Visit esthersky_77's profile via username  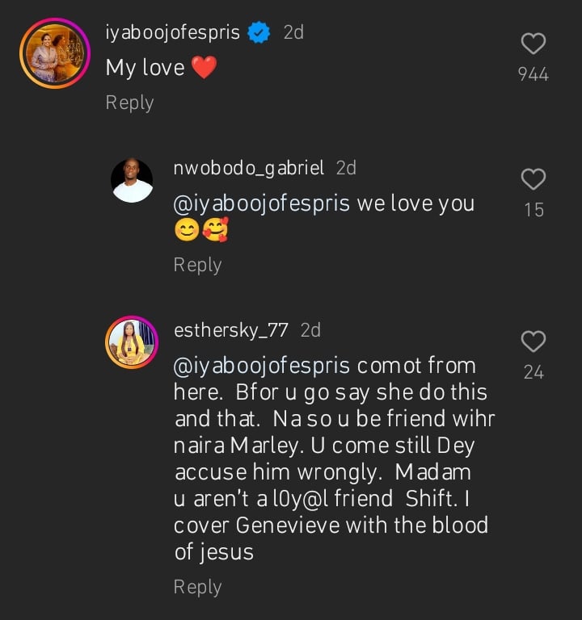coord(232,330)
